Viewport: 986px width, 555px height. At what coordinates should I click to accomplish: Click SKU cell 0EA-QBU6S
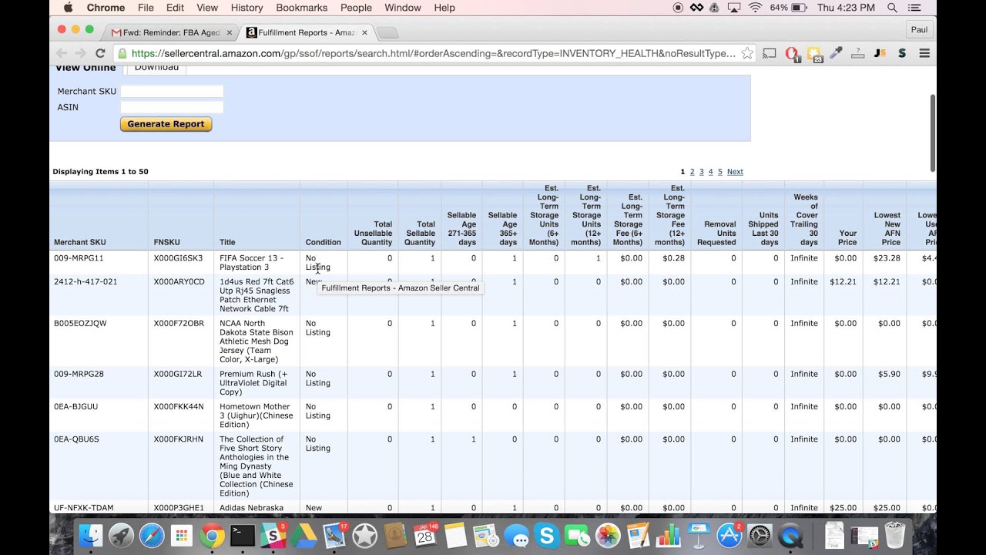(x=76, y=439)
